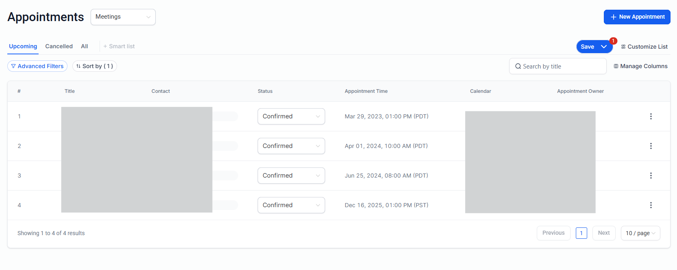The height and width of the screenshot is (270, 677).
Task: Open Manage Columns
Action: [640, 66]
